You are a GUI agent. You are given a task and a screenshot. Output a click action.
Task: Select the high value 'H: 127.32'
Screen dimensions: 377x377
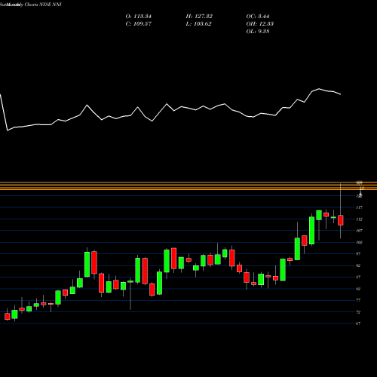point(199,17)
